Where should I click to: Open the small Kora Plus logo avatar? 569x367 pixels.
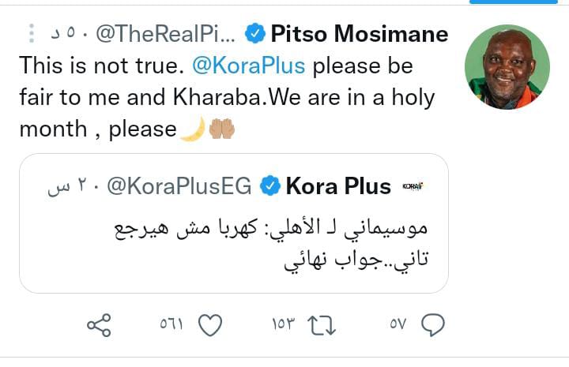click(413, 186)
